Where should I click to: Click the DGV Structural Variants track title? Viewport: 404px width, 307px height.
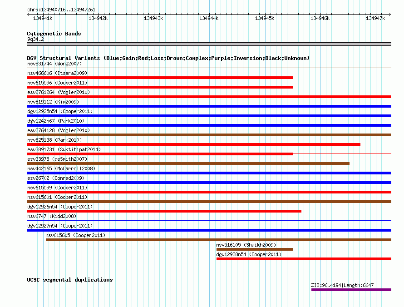168,58
